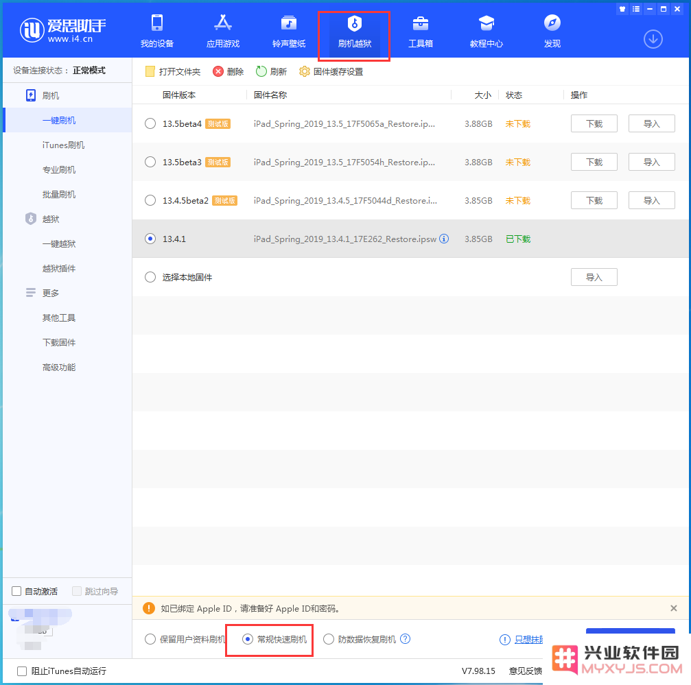Screen dimensions: 691x685
Task: Click file name iPad_Spring_2019_13.4.1_17E262_Restore.ipsw
Action: (x=344, y=239)
